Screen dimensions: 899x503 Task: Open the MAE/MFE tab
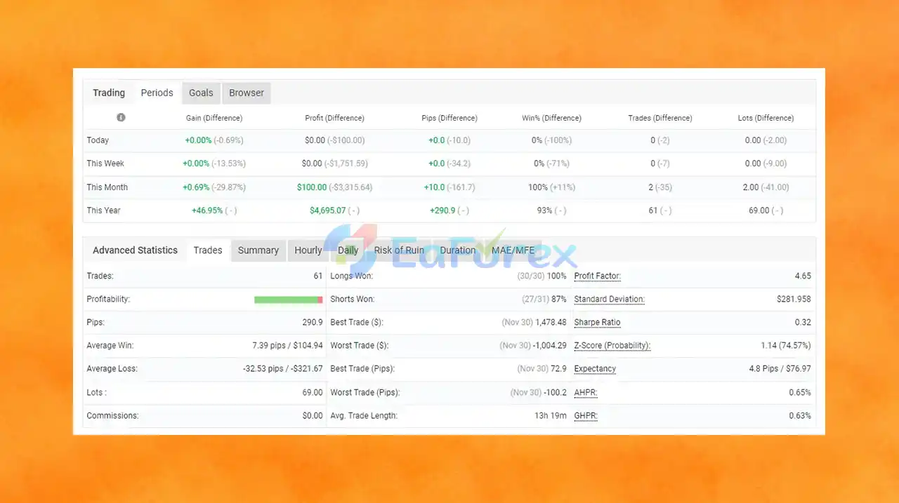pyautogui.click(x=513, y=250)
